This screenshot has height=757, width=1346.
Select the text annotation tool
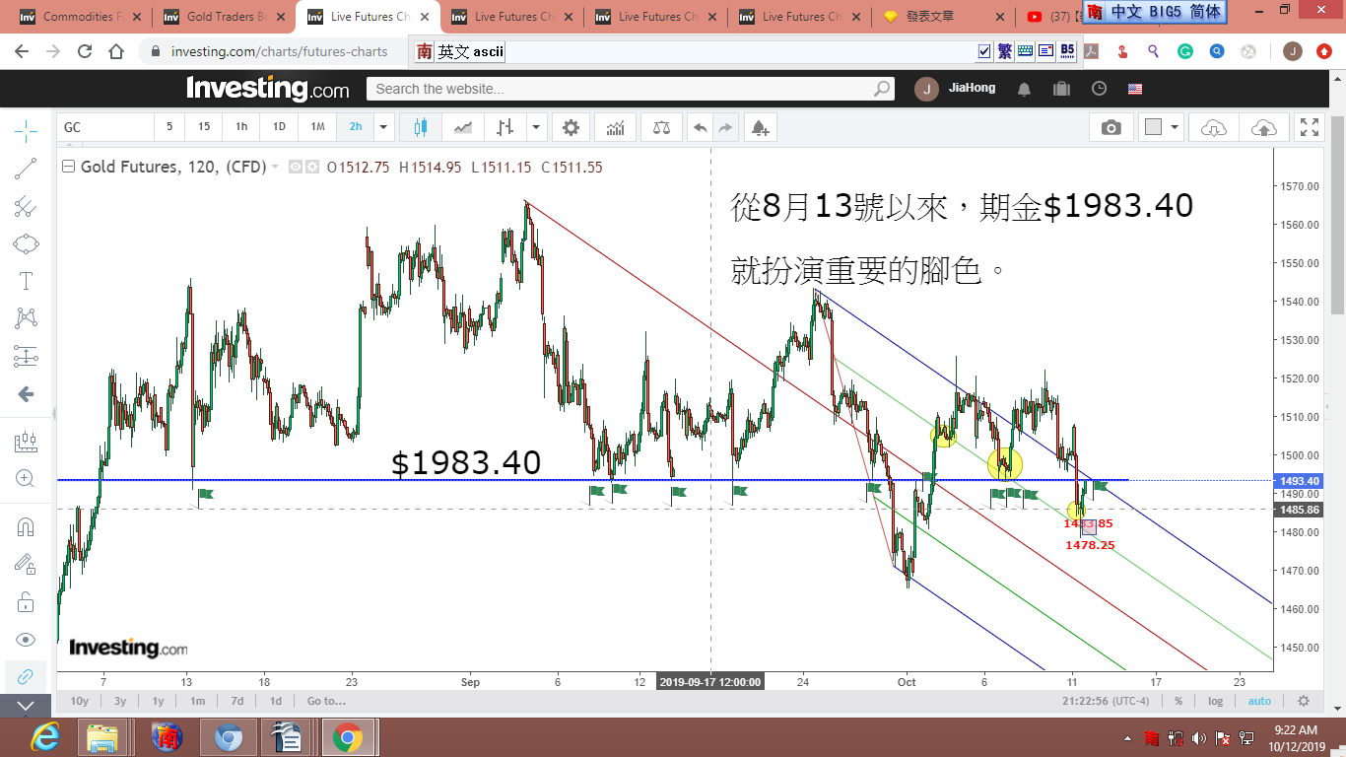coord(26,281)
